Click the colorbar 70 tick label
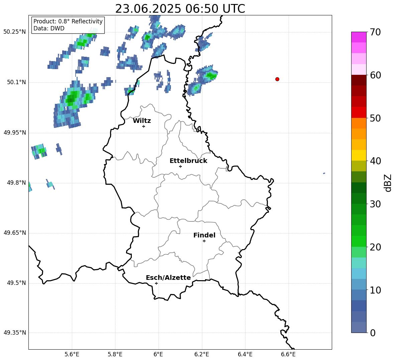396x361 pixels. (x=375, y=32)
